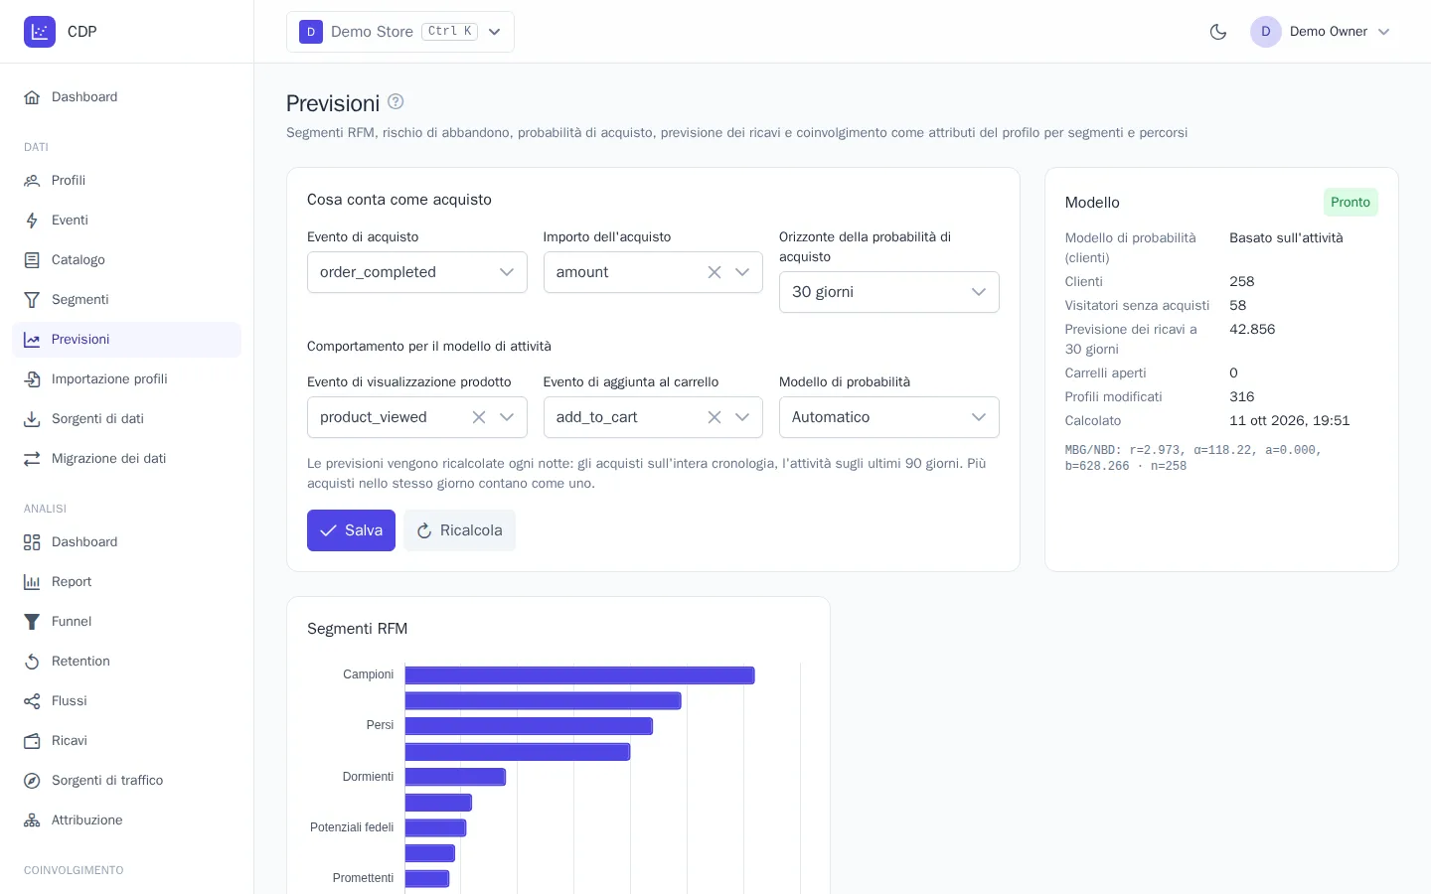Open the help icon next to Previsioni
The width and height of the screenshot is (1431, 894).
(396, 101)
